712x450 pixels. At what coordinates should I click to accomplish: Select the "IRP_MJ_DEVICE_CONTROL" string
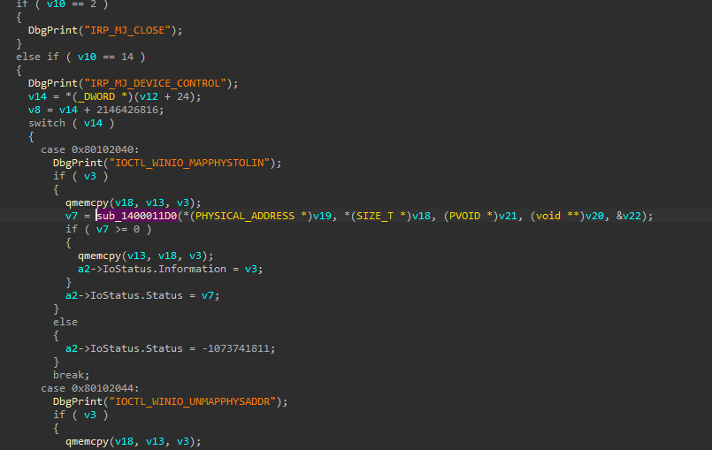point(156,83)
